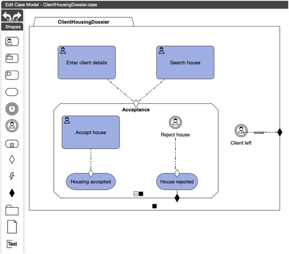Select the Search house task

tap(185, 62)
